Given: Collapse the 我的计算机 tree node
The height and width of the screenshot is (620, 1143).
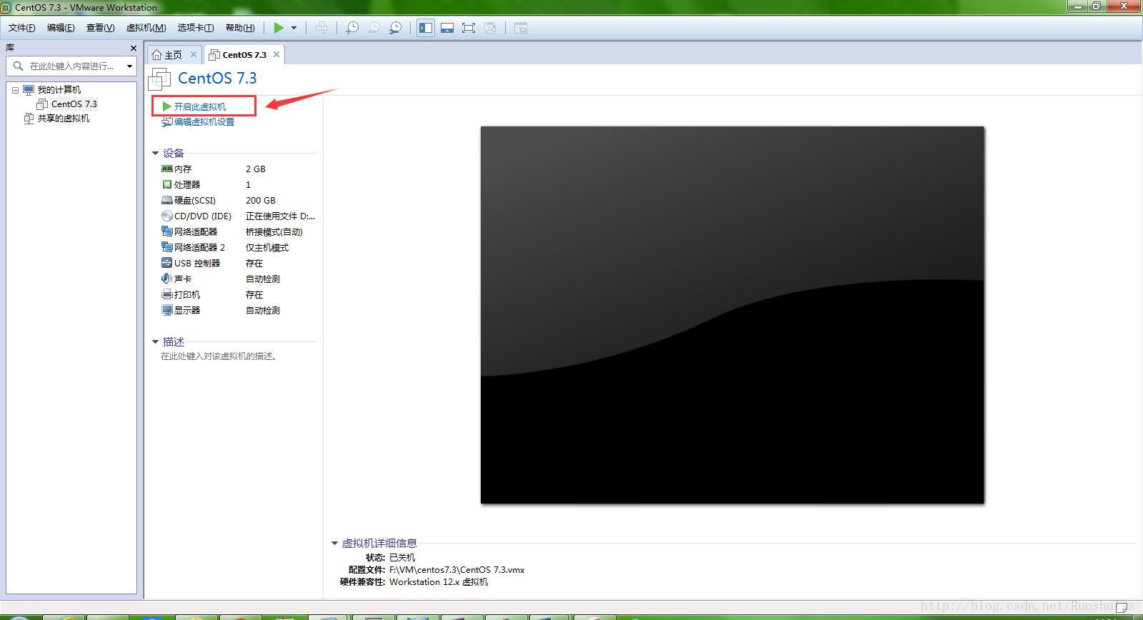Looking at the screenshot, I should [15, 90].
